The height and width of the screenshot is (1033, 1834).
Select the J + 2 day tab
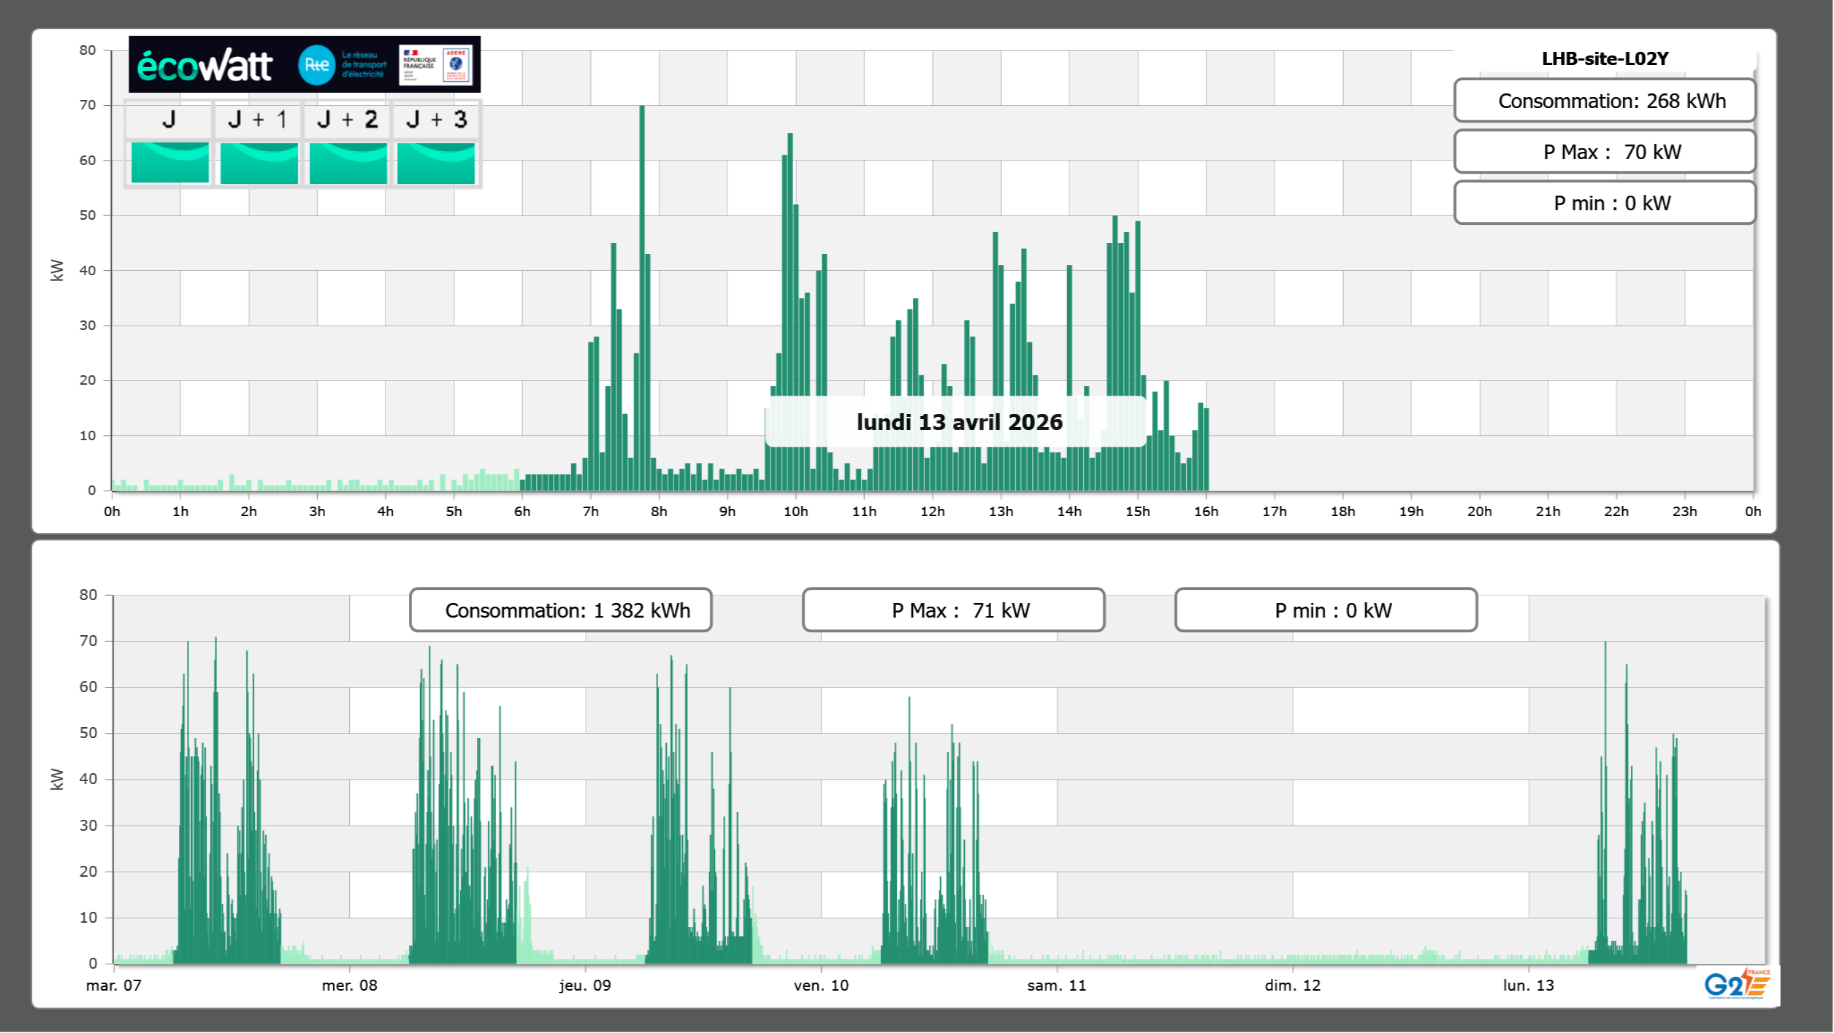point(347,120)
